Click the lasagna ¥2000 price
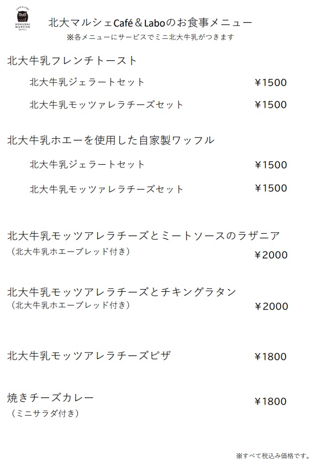 pos(271,255)
